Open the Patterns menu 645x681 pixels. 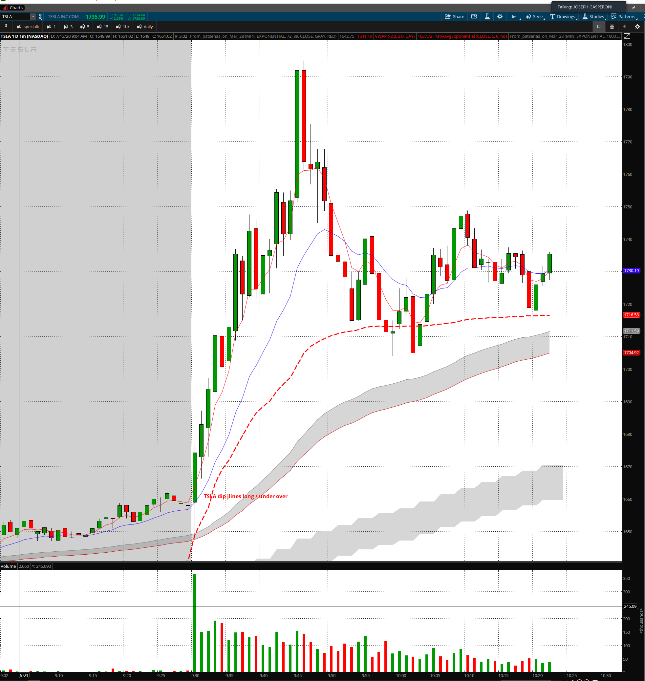[x=623, y=16]
